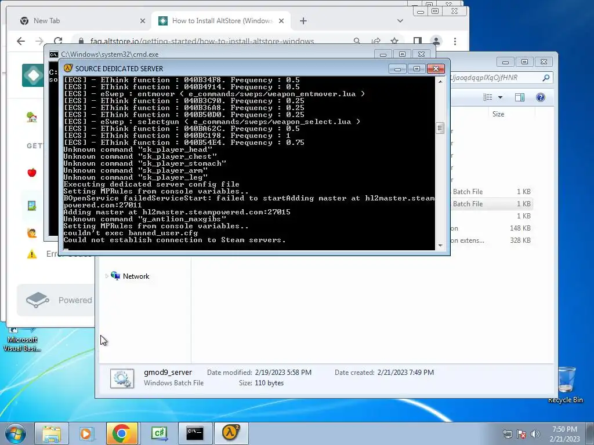Sort files by Size column header
The image size is (594, 445).
[x=498, y=114]
